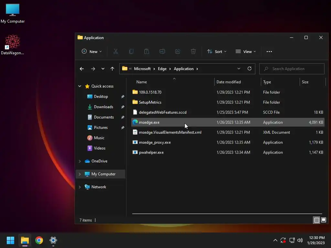Click the Paste clipboard icon
The image size is (331, 248).
coord(146,51)
